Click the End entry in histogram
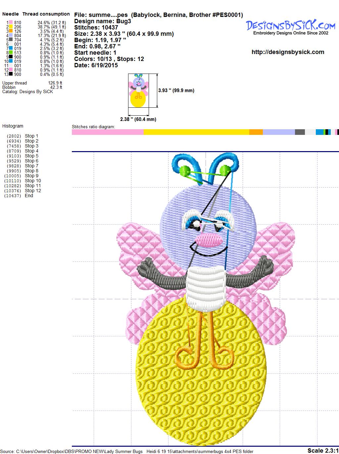Screen dimensions: 339x454 coord(29,196)
